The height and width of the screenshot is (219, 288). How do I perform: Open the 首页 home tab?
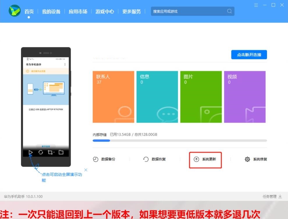29,12
